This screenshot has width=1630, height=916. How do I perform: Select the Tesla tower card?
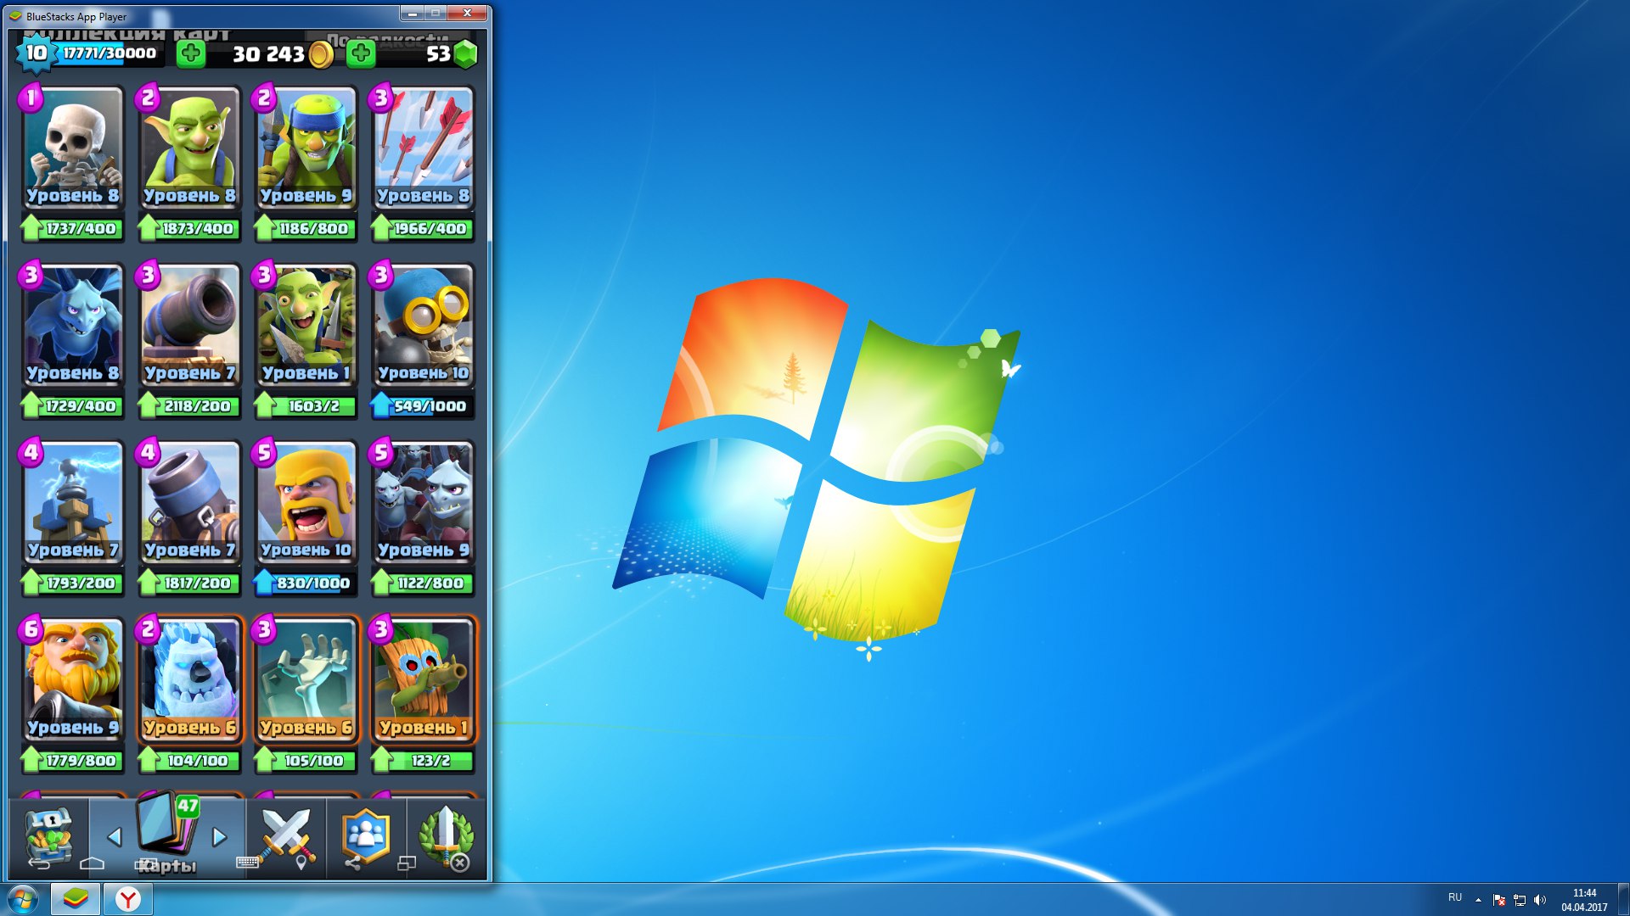[x=73, y=503]
